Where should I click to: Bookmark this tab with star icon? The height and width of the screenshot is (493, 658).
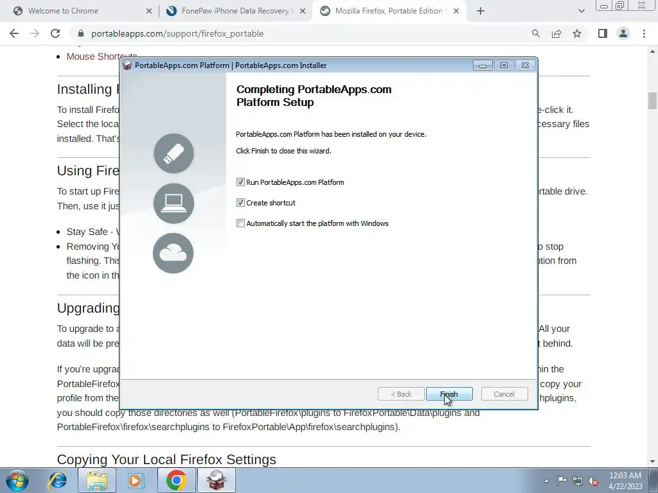(577, 33)
